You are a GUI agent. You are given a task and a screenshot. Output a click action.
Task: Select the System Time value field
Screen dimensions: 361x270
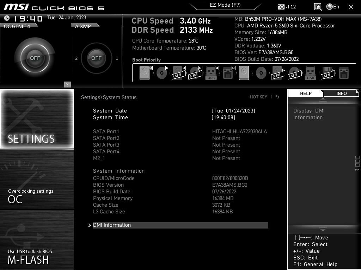point(223,117)
